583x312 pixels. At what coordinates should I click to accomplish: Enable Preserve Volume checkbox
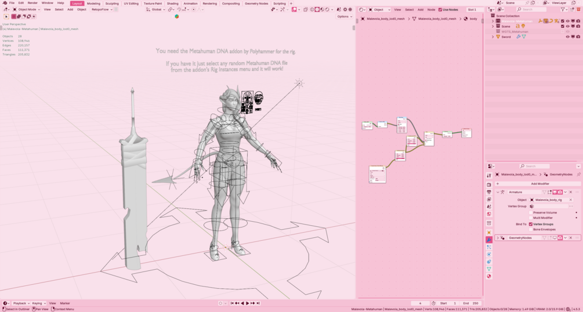[531, 212]
